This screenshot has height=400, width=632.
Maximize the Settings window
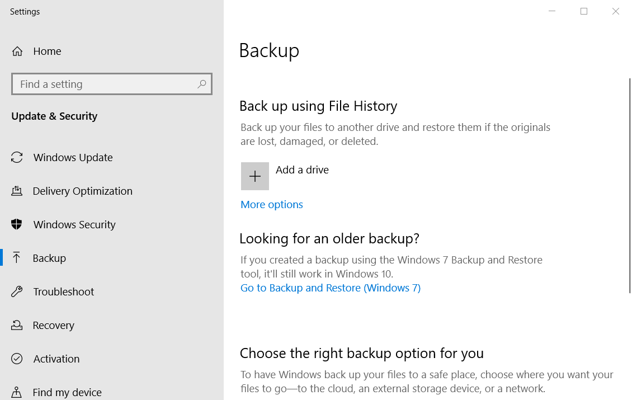[x=584, y=11]
